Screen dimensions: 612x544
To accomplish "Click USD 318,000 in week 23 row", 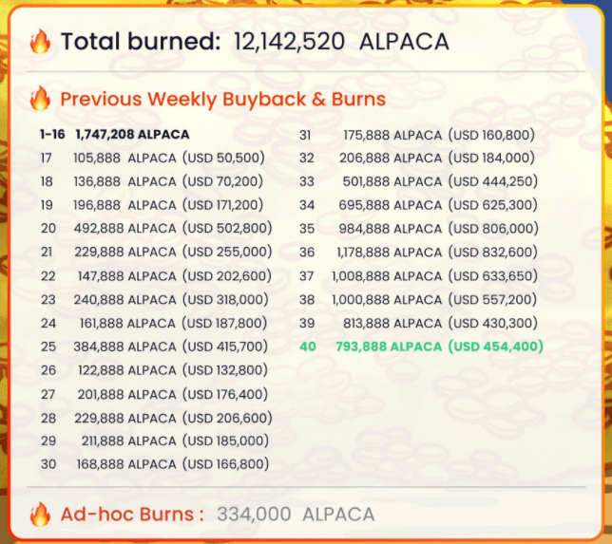I will [x=225, y=300].
